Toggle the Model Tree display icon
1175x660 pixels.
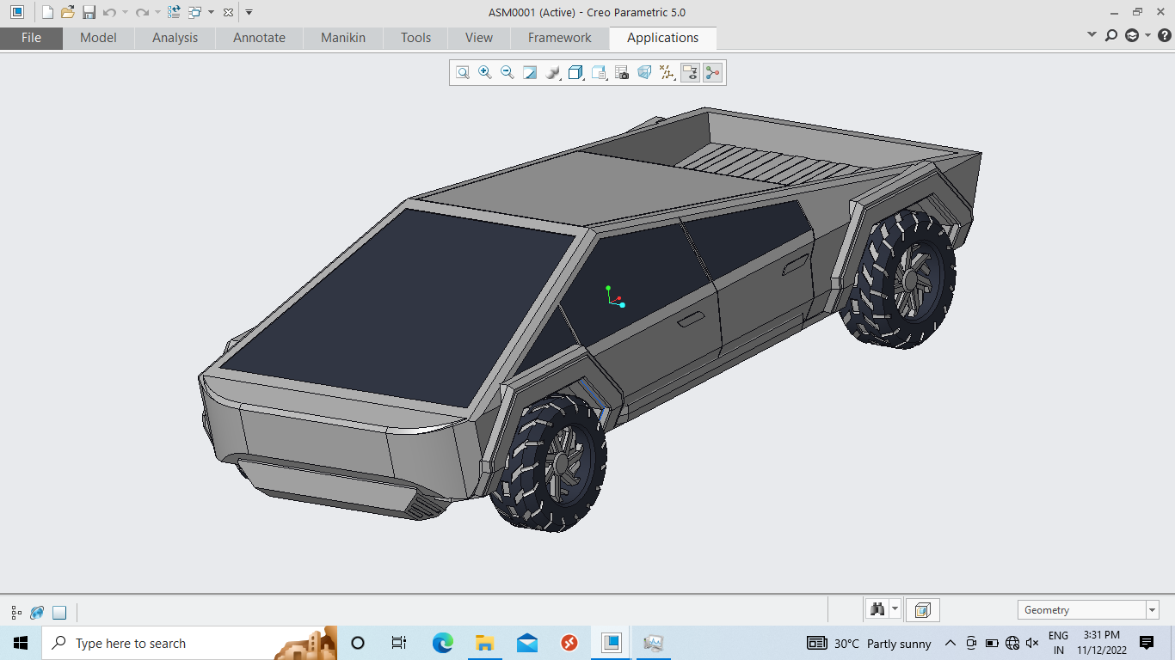16,613
